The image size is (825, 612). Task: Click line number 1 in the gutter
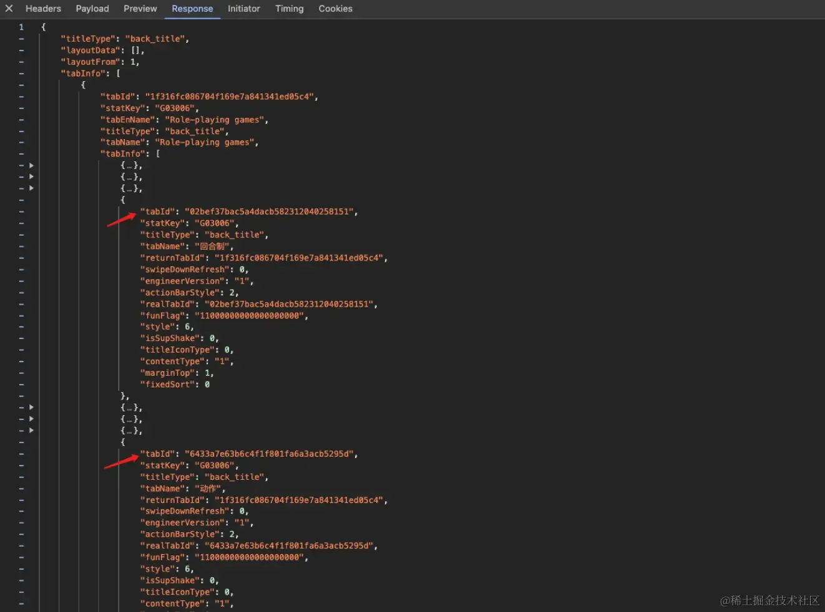coord(21,27)
